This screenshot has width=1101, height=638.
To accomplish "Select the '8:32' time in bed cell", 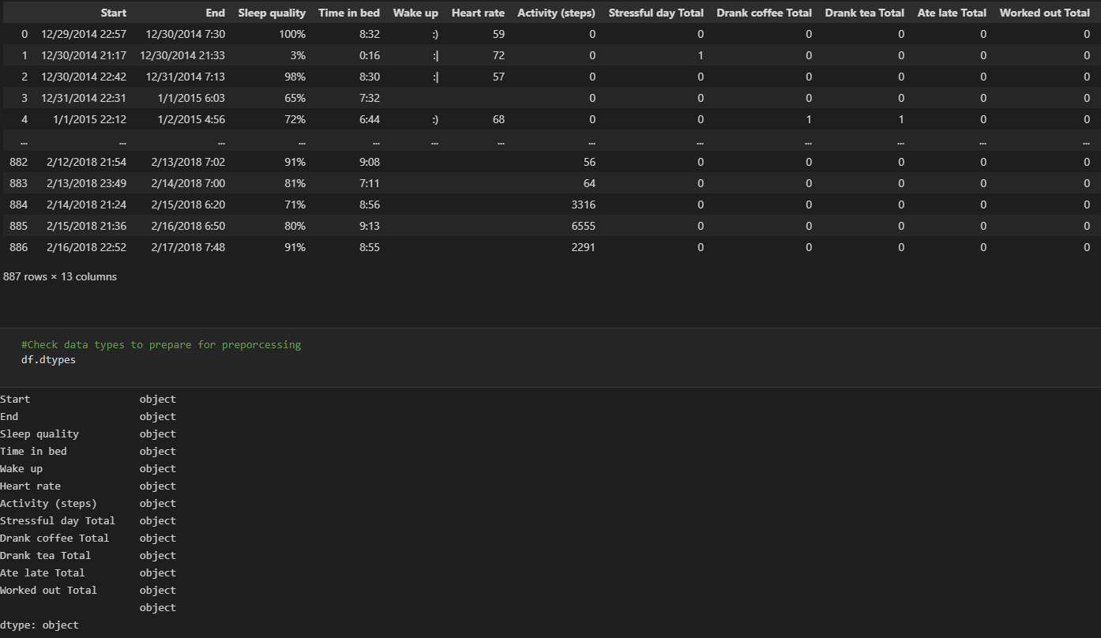I will click(370, 34).
